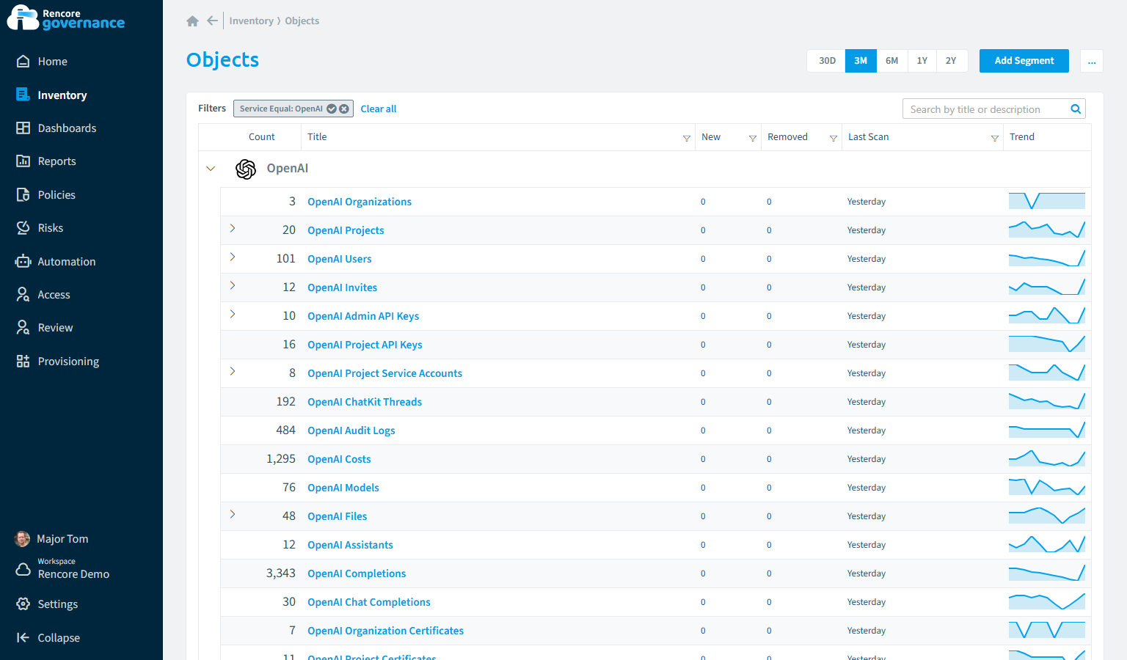Screen dimensions: 1127x660
Task: Click the Clear all filters link
Action: click(379, 109)
